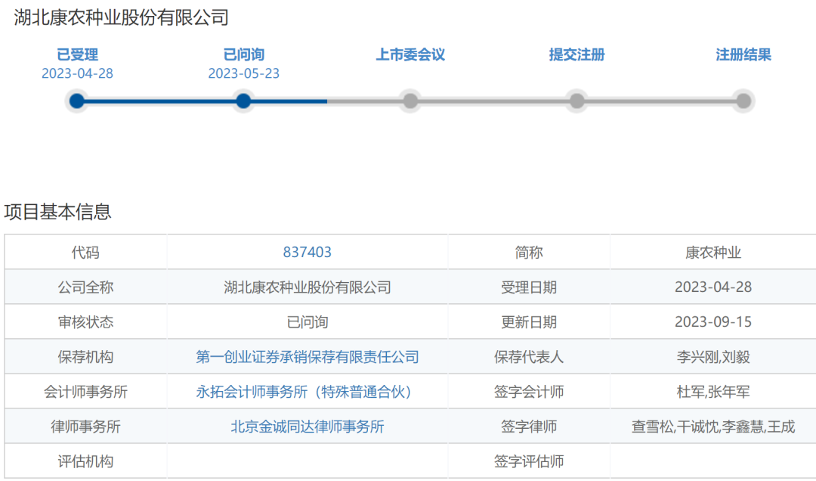The width and height of the screenshot is (816, 481).
Task: Click the 已问询 status value cell
Action: click(x=307, y=322)
